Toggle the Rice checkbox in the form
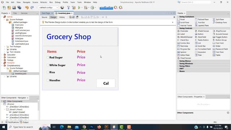Viewport: 231px width, 130px height. (48, 72)
